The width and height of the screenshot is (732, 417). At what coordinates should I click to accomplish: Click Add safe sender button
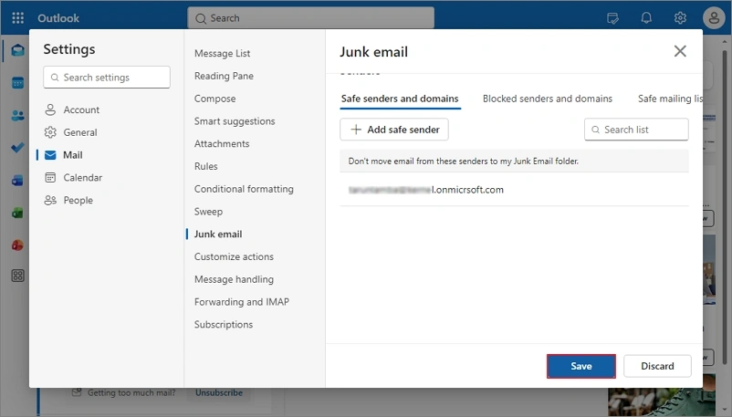pyautogui.click(x=394, y=130)
